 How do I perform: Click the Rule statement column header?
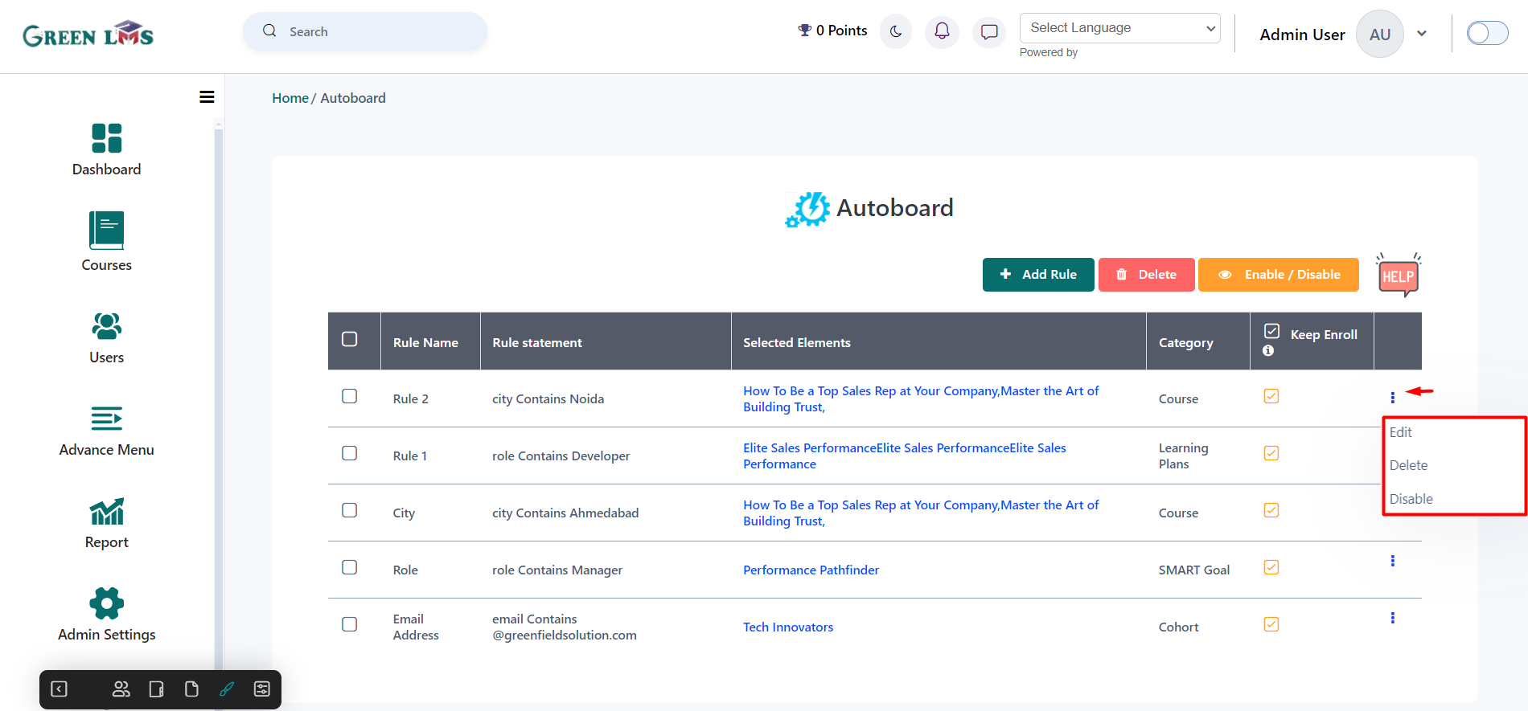tap(537, 343)
